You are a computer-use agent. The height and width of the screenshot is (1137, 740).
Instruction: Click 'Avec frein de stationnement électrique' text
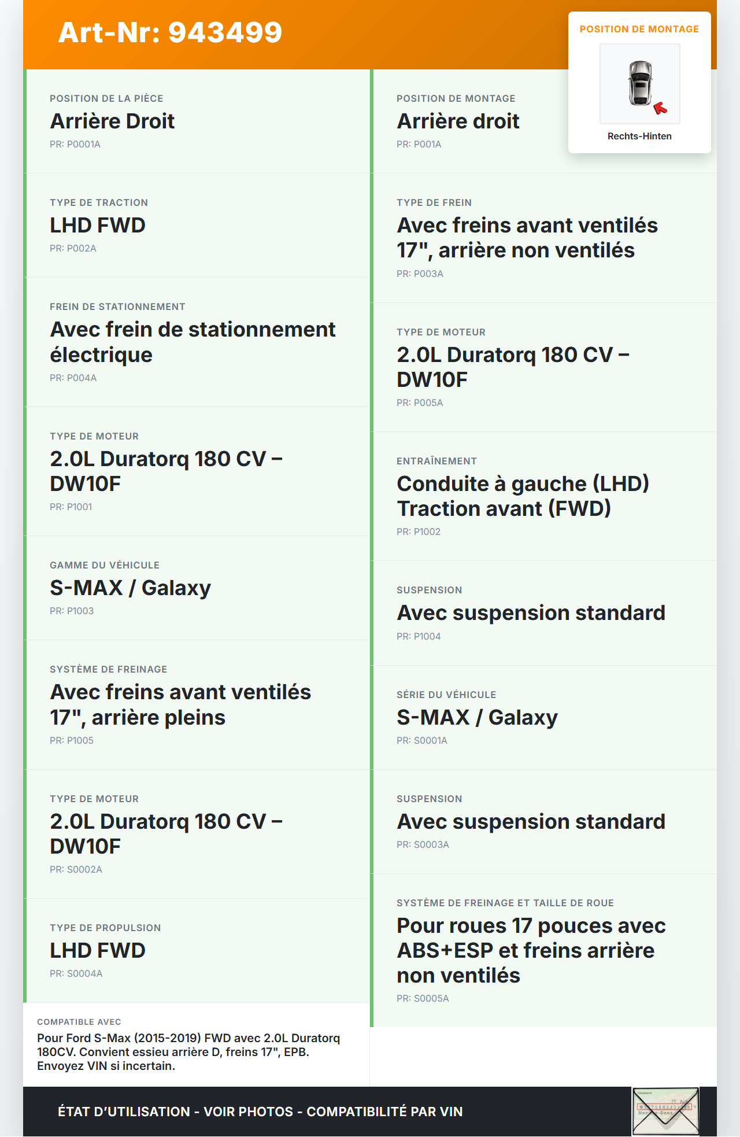coord(193,342)
